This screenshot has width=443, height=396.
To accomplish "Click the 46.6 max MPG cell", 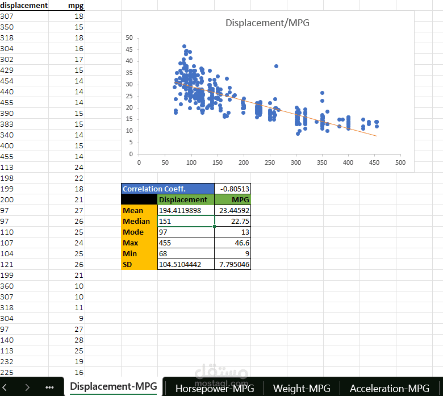I will (232, 243).
